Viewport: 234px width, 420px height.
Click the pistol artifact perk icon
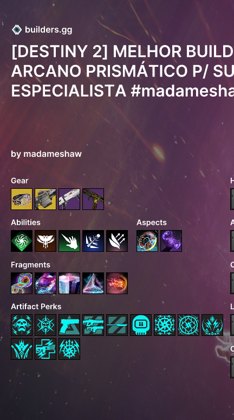coord(69,325)
